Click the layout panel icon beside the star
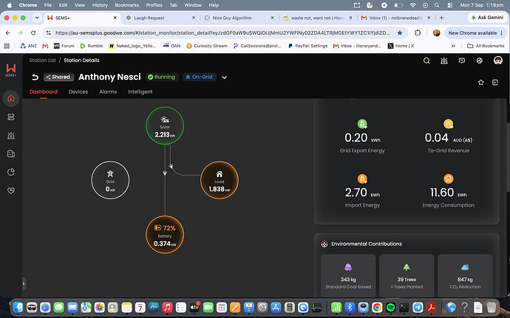The width and height of the screenshot is (510, 318). pyautogui.click(x=495, y=83)
